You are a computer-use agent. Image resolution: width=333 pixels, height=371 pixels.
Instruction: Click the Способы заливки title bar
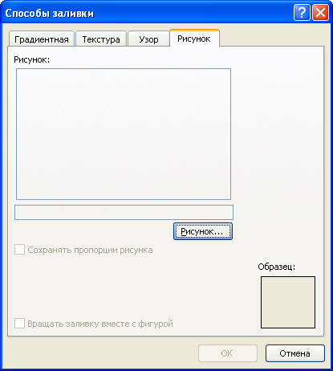coord(147,13)
